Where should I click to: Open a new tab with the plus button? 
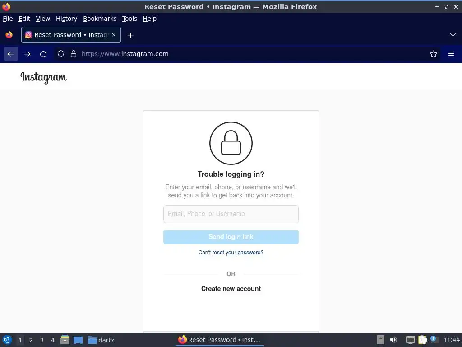(x=130, y=35)
